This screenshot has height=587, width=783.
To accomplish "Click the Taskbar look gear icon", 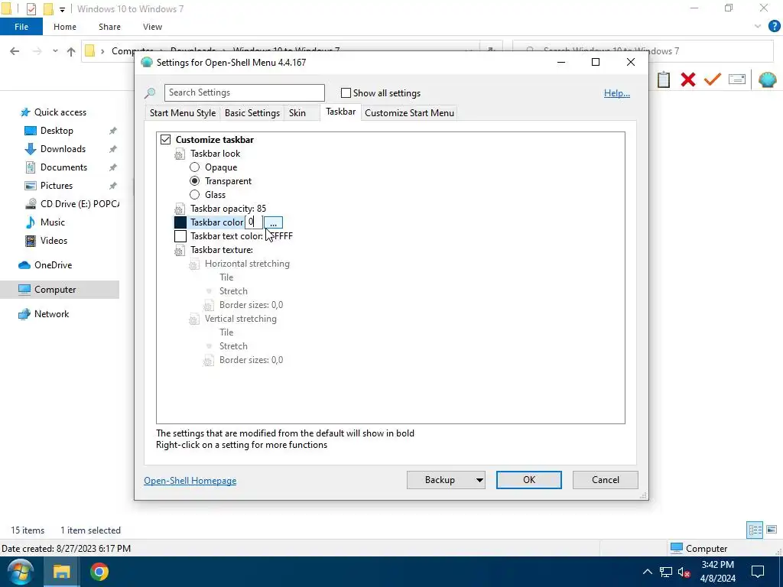I will 179,154.
